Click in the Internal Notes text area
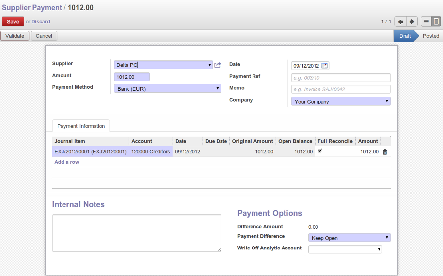The image size is (443, 276). (136, 233)
